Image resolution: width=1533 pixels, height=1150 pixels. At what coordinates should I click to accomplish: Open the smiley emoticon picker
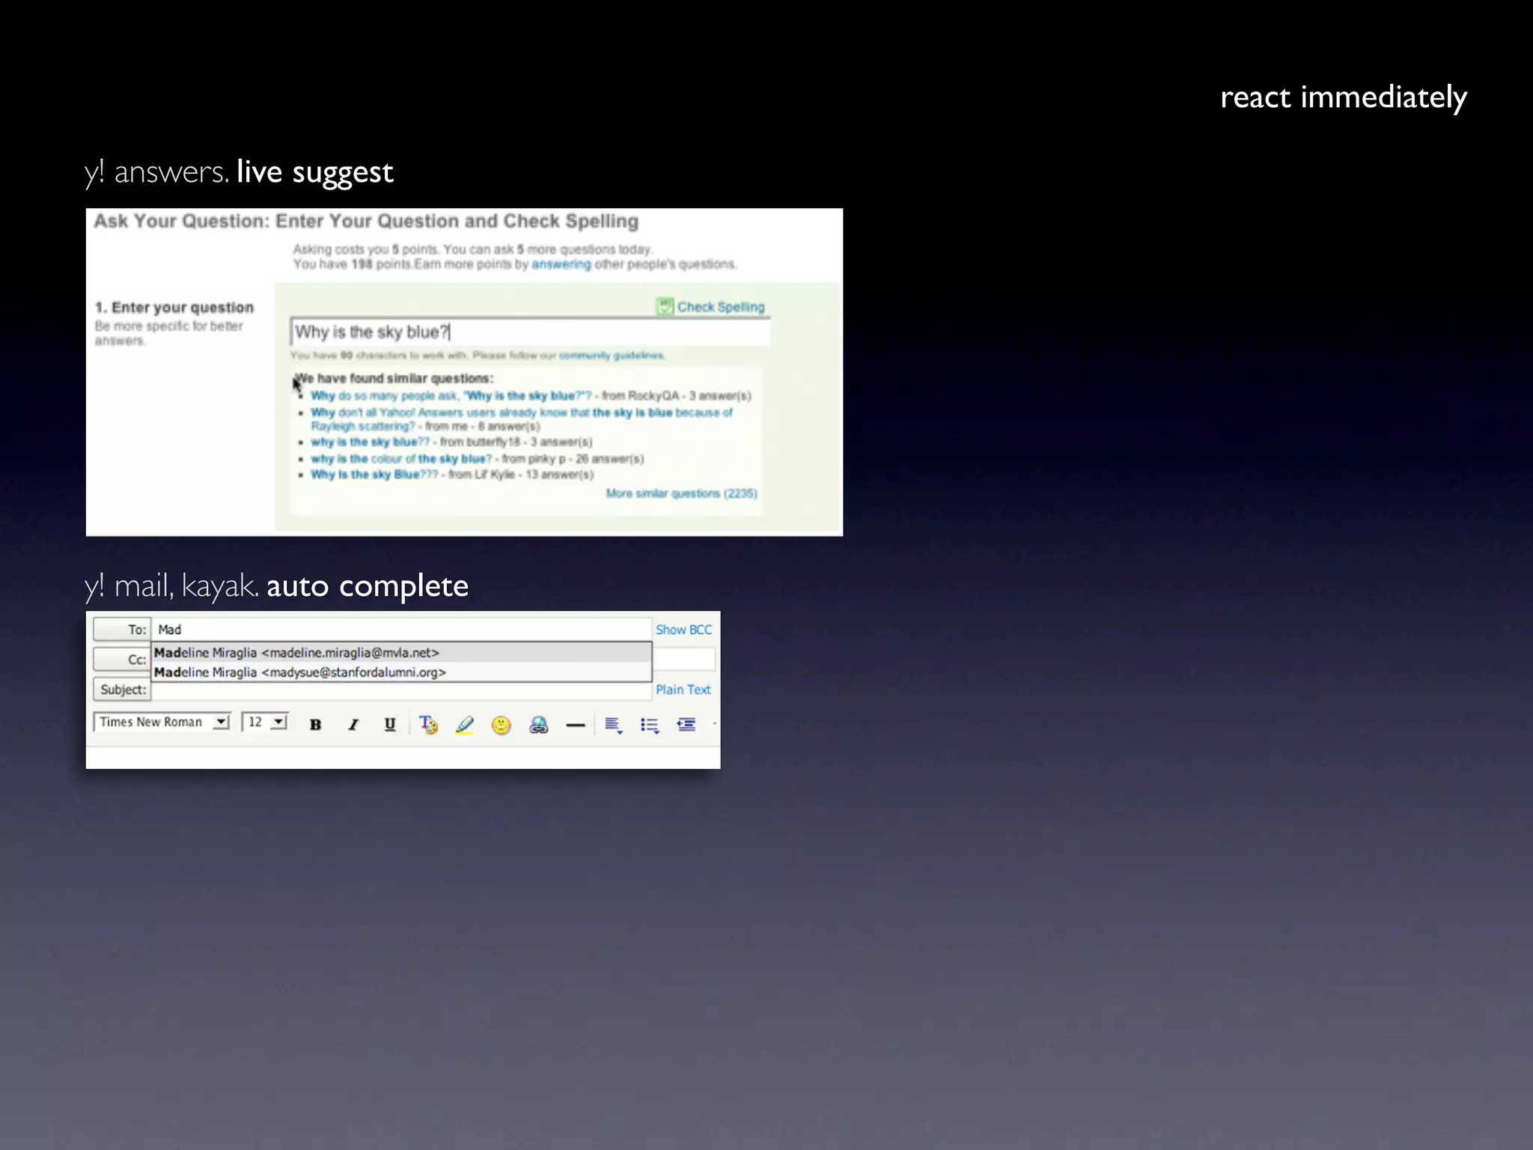[x=501, y=724]
